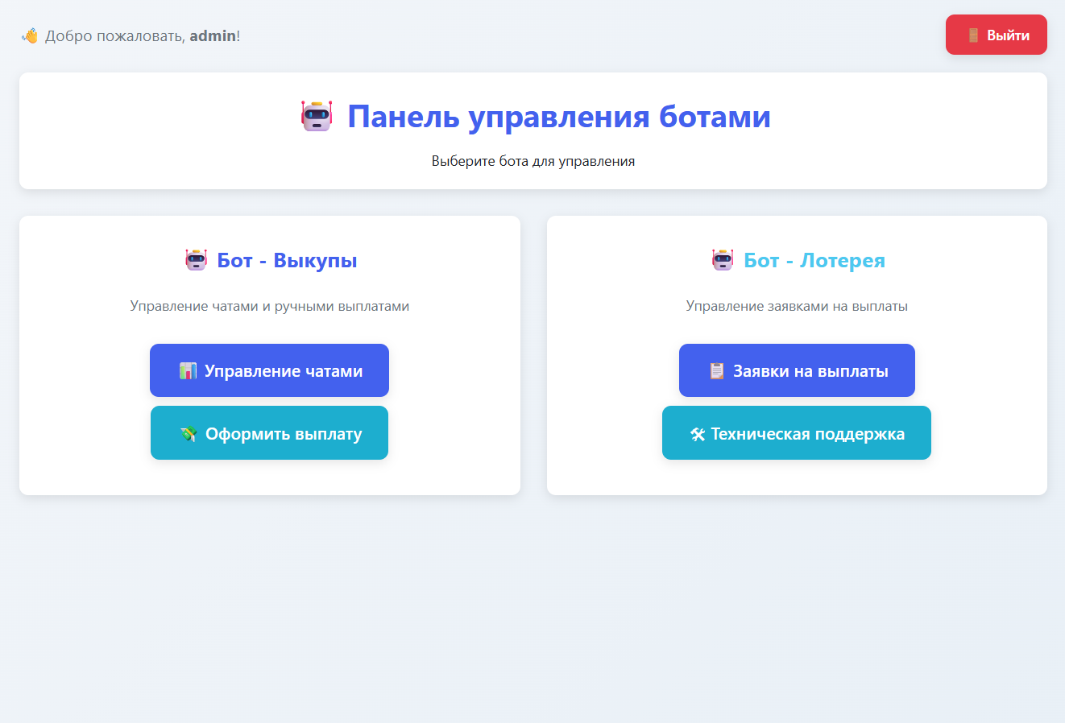Click the robot icon next to Панель управления ботами

[x=317, y=116]
